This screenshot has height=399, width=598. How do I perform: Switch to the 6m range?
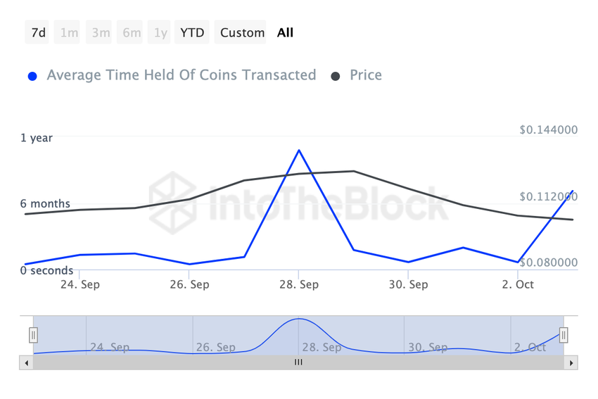(132, 32)
